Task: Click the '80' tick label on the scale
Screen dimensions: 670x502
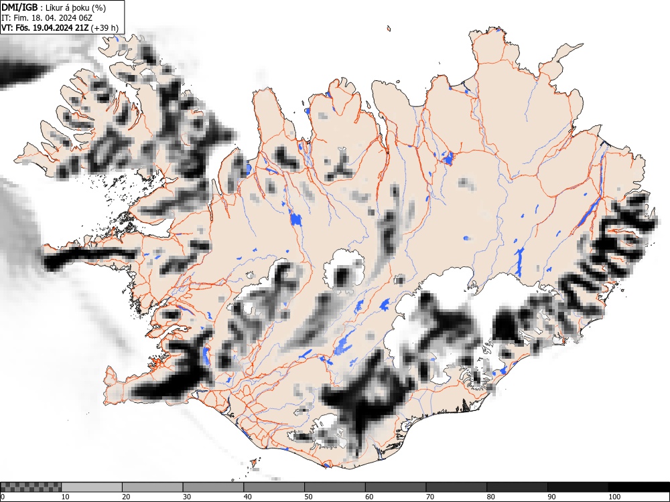Action: pos(490,497)
